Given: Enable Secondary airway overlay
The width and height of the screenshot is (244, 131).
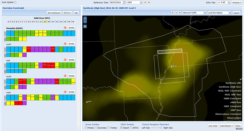Looking at the screenshot, I should [96, 128].
